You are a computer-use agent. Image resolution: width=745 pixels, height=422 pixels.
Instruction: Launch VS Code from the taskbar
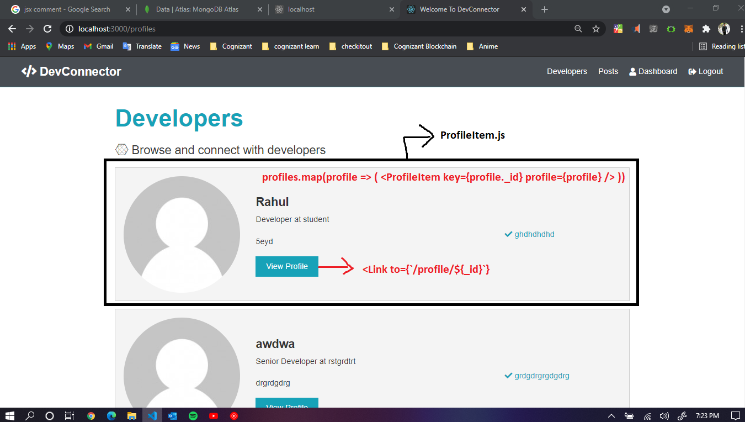152,415
